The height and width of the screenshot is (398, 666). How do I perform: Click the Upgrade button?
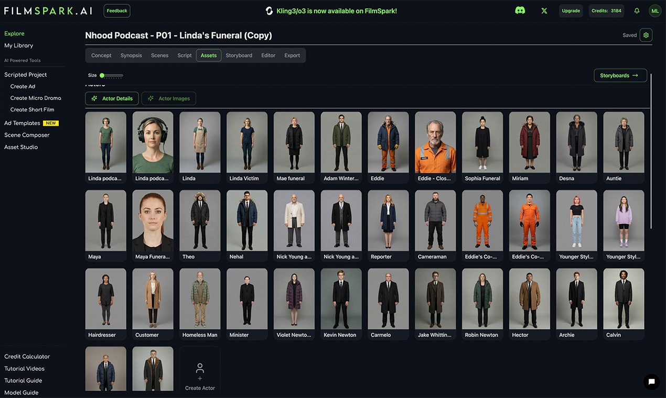(571, 10)
